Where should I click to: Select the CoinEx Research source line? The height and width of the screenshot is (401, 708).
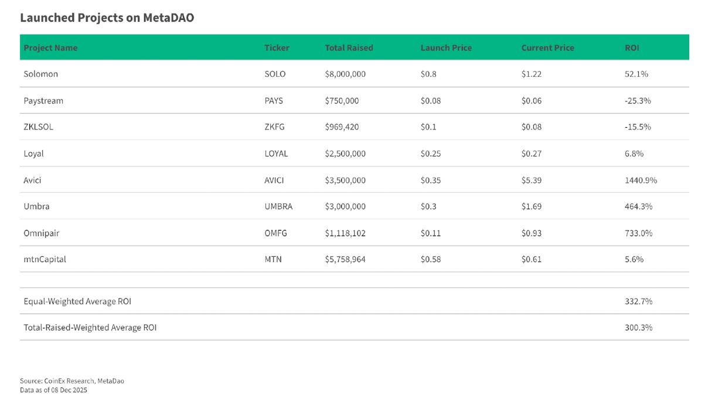[72, 381]
